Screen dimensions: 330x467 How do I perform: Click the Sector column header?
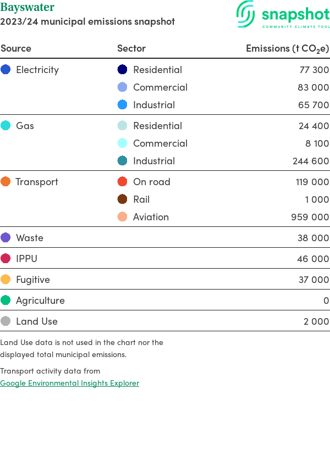pyautogui.click(x=131, y=48)
